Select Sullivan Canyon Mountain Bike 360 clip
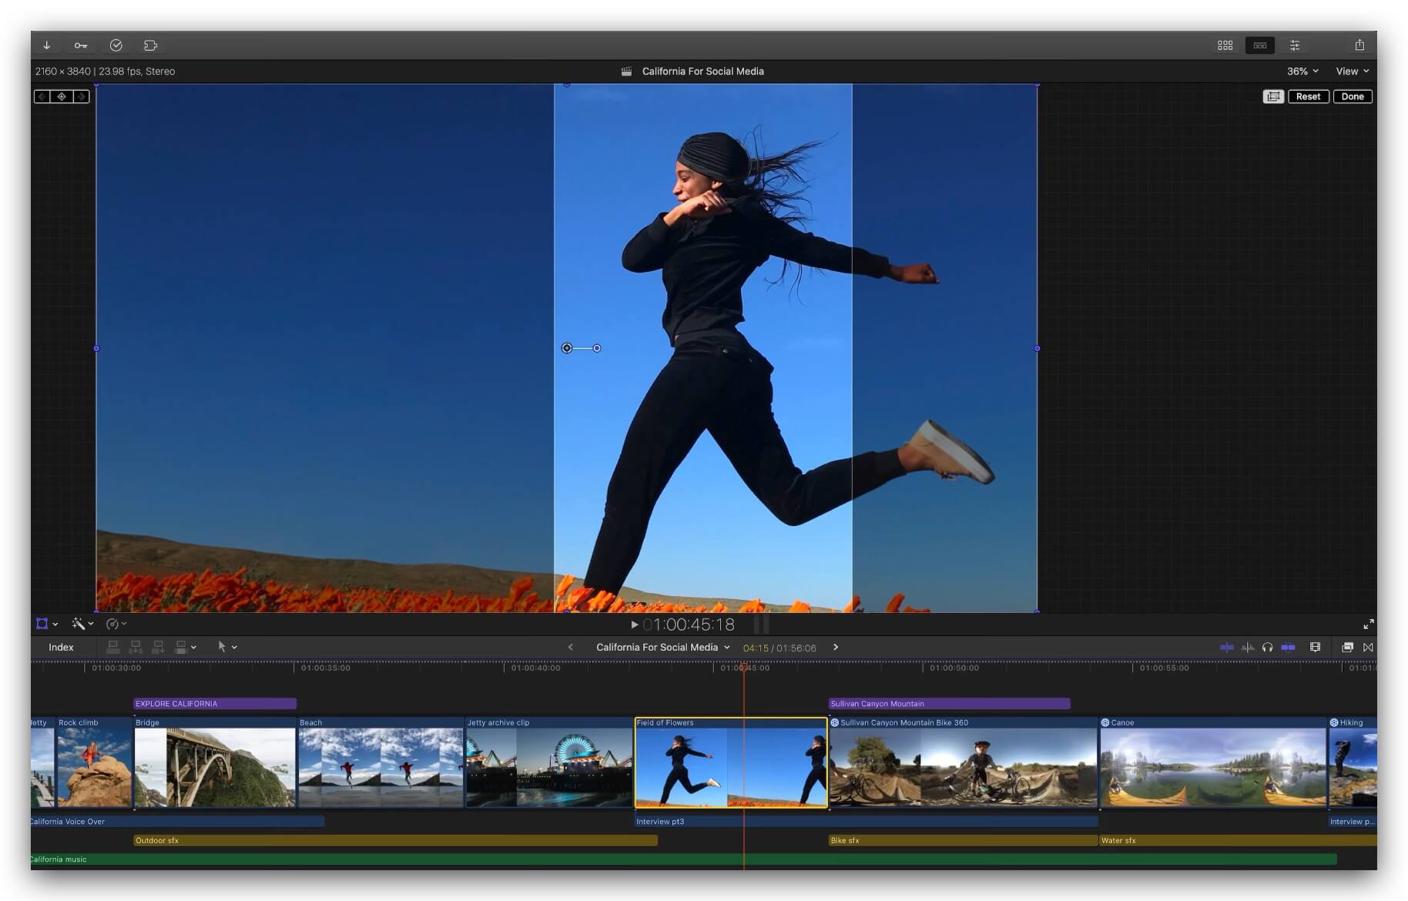The image size is (1408, 901). click(964, 762)
